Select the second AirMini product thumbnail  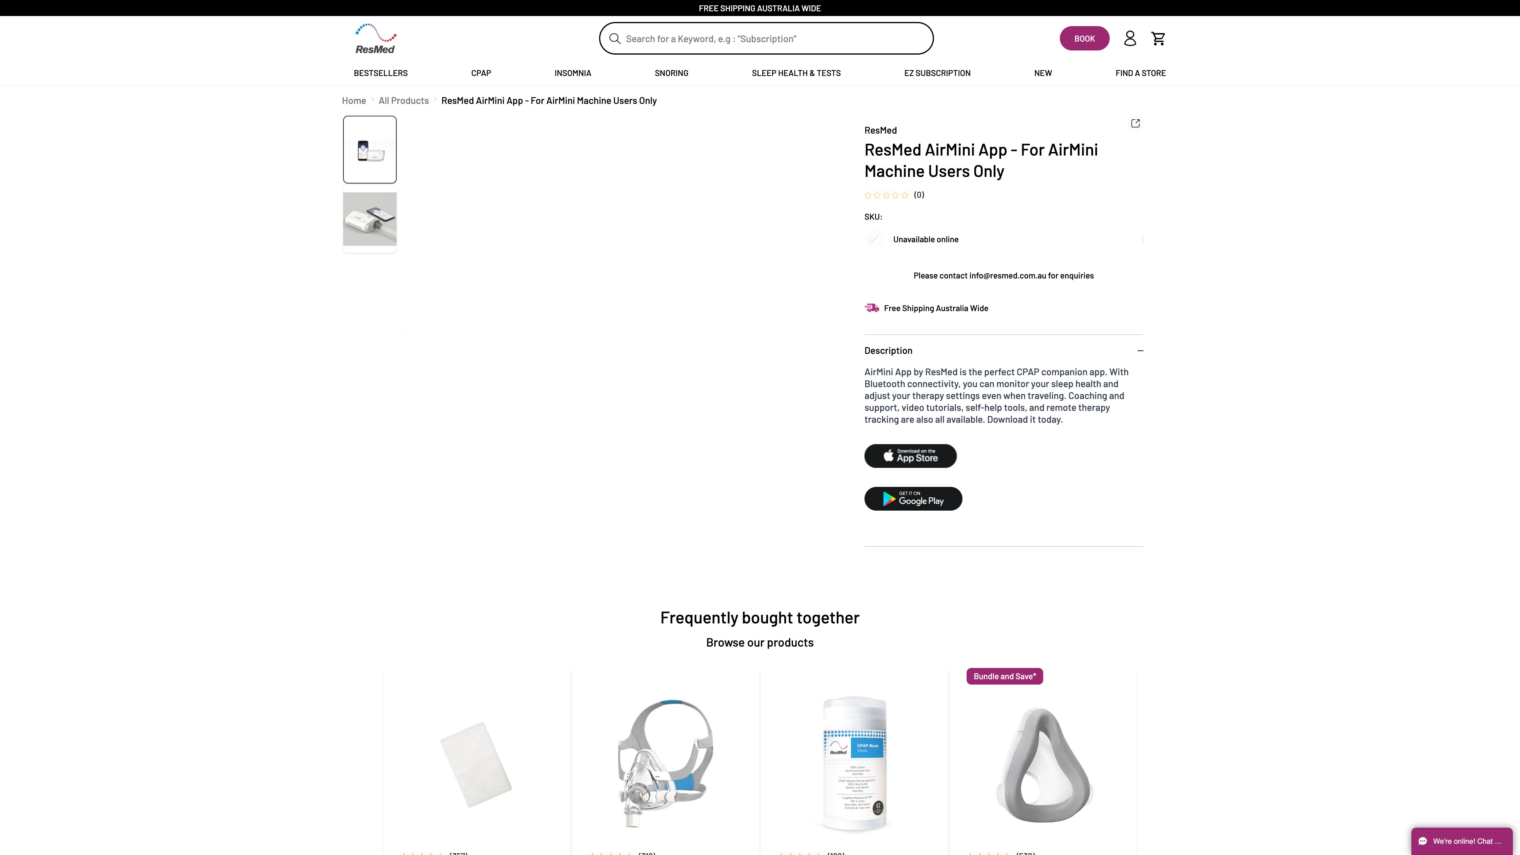[370, 219]
